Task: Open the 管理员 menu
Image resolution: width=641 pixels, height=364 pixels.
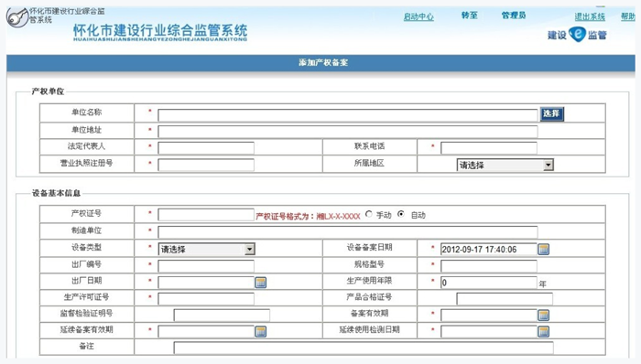Action: tap(514, 16)
